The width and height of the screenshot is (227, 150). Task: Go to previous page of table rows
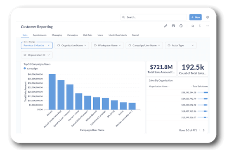tap(200, 130)
